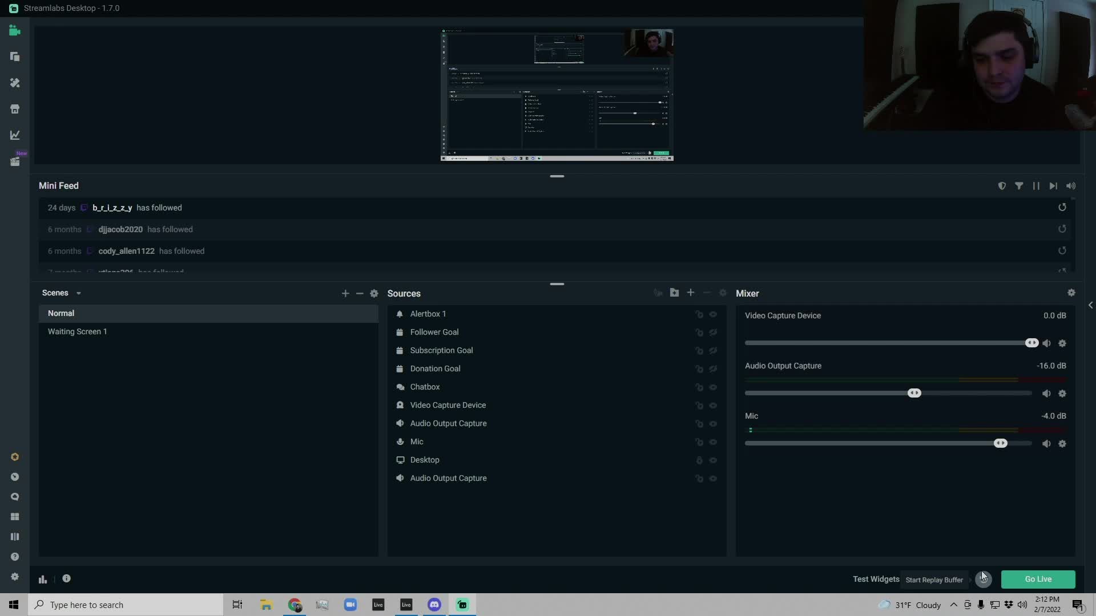
Task: Mute the Mic in the Mixer
Action: coord(1046,444)
